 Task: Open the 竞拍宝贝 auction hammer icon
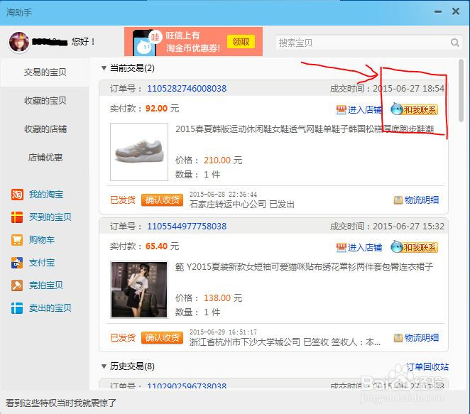coord(17,285)
